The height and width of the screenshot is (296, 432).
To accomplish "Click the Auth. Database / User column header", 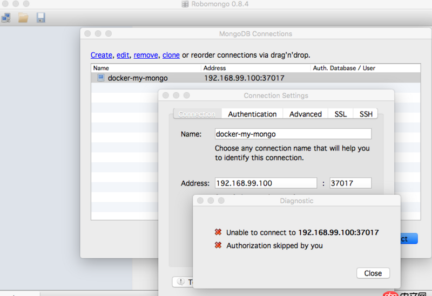I will (x=366, y=68).
